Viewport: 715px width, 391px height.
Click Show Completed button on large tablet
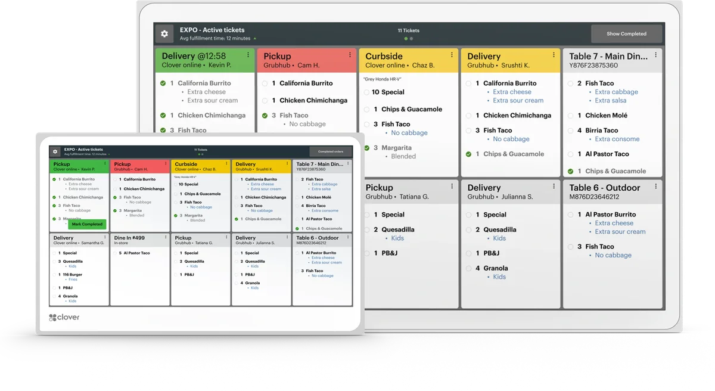(626, 34)
